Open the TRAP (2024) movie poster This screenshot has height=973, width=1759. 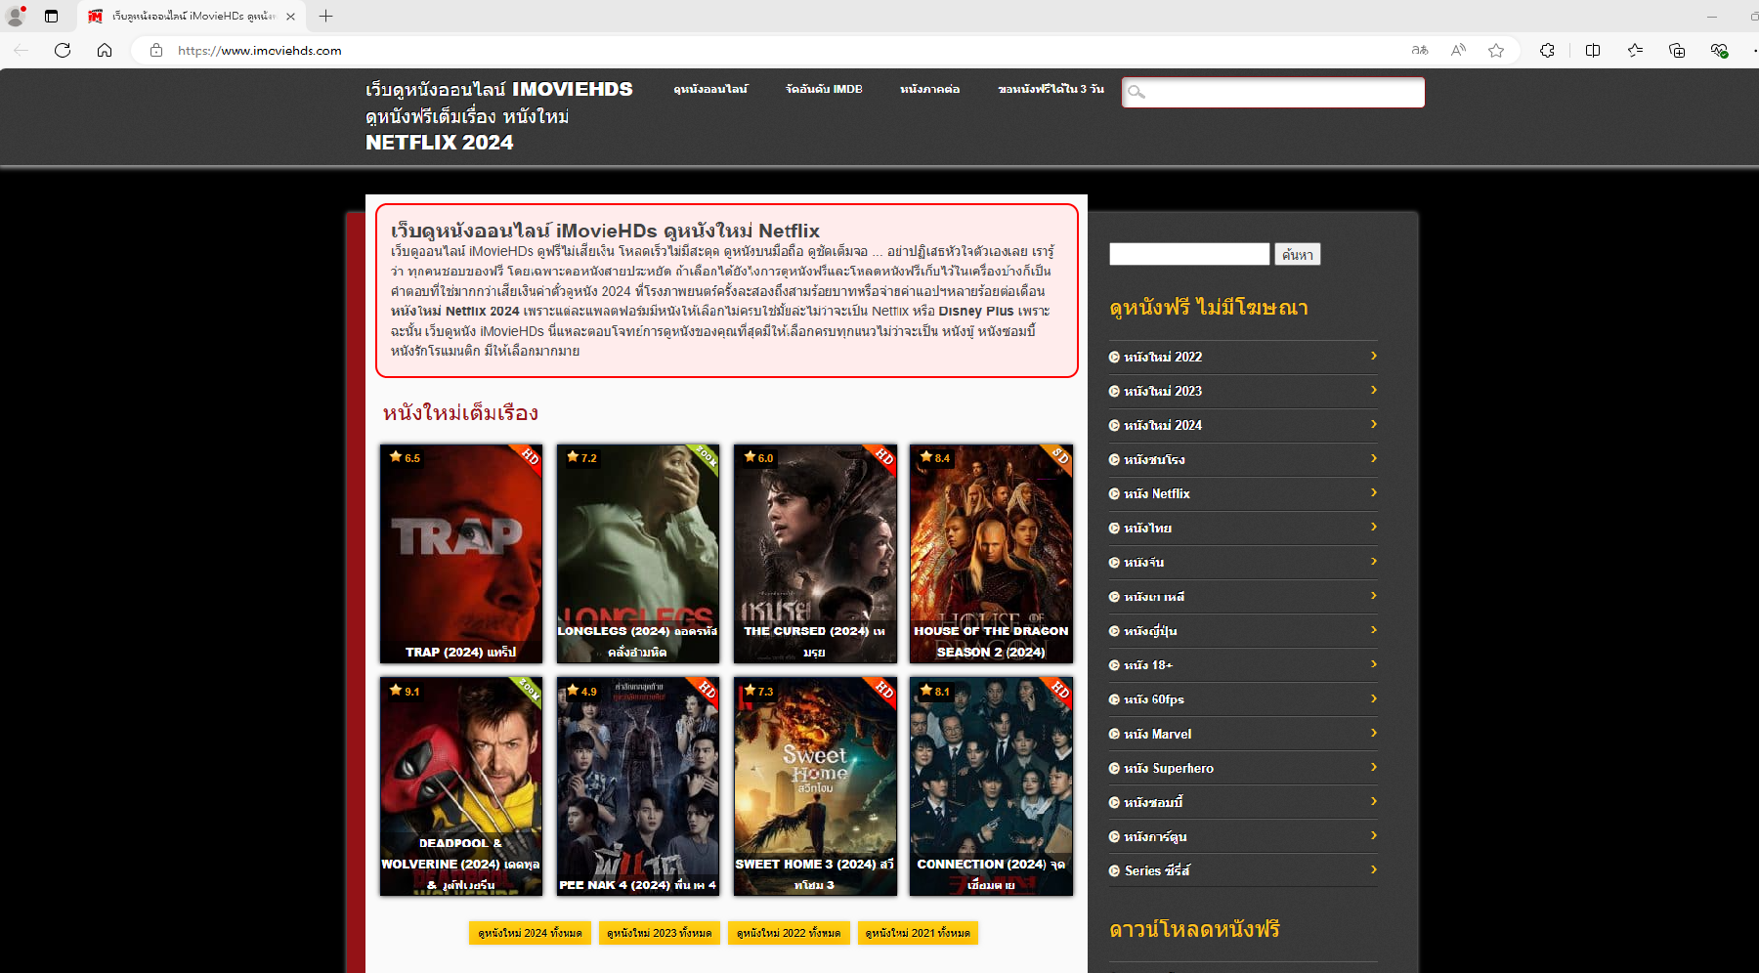pyautogui.click(x=460, y=553)
